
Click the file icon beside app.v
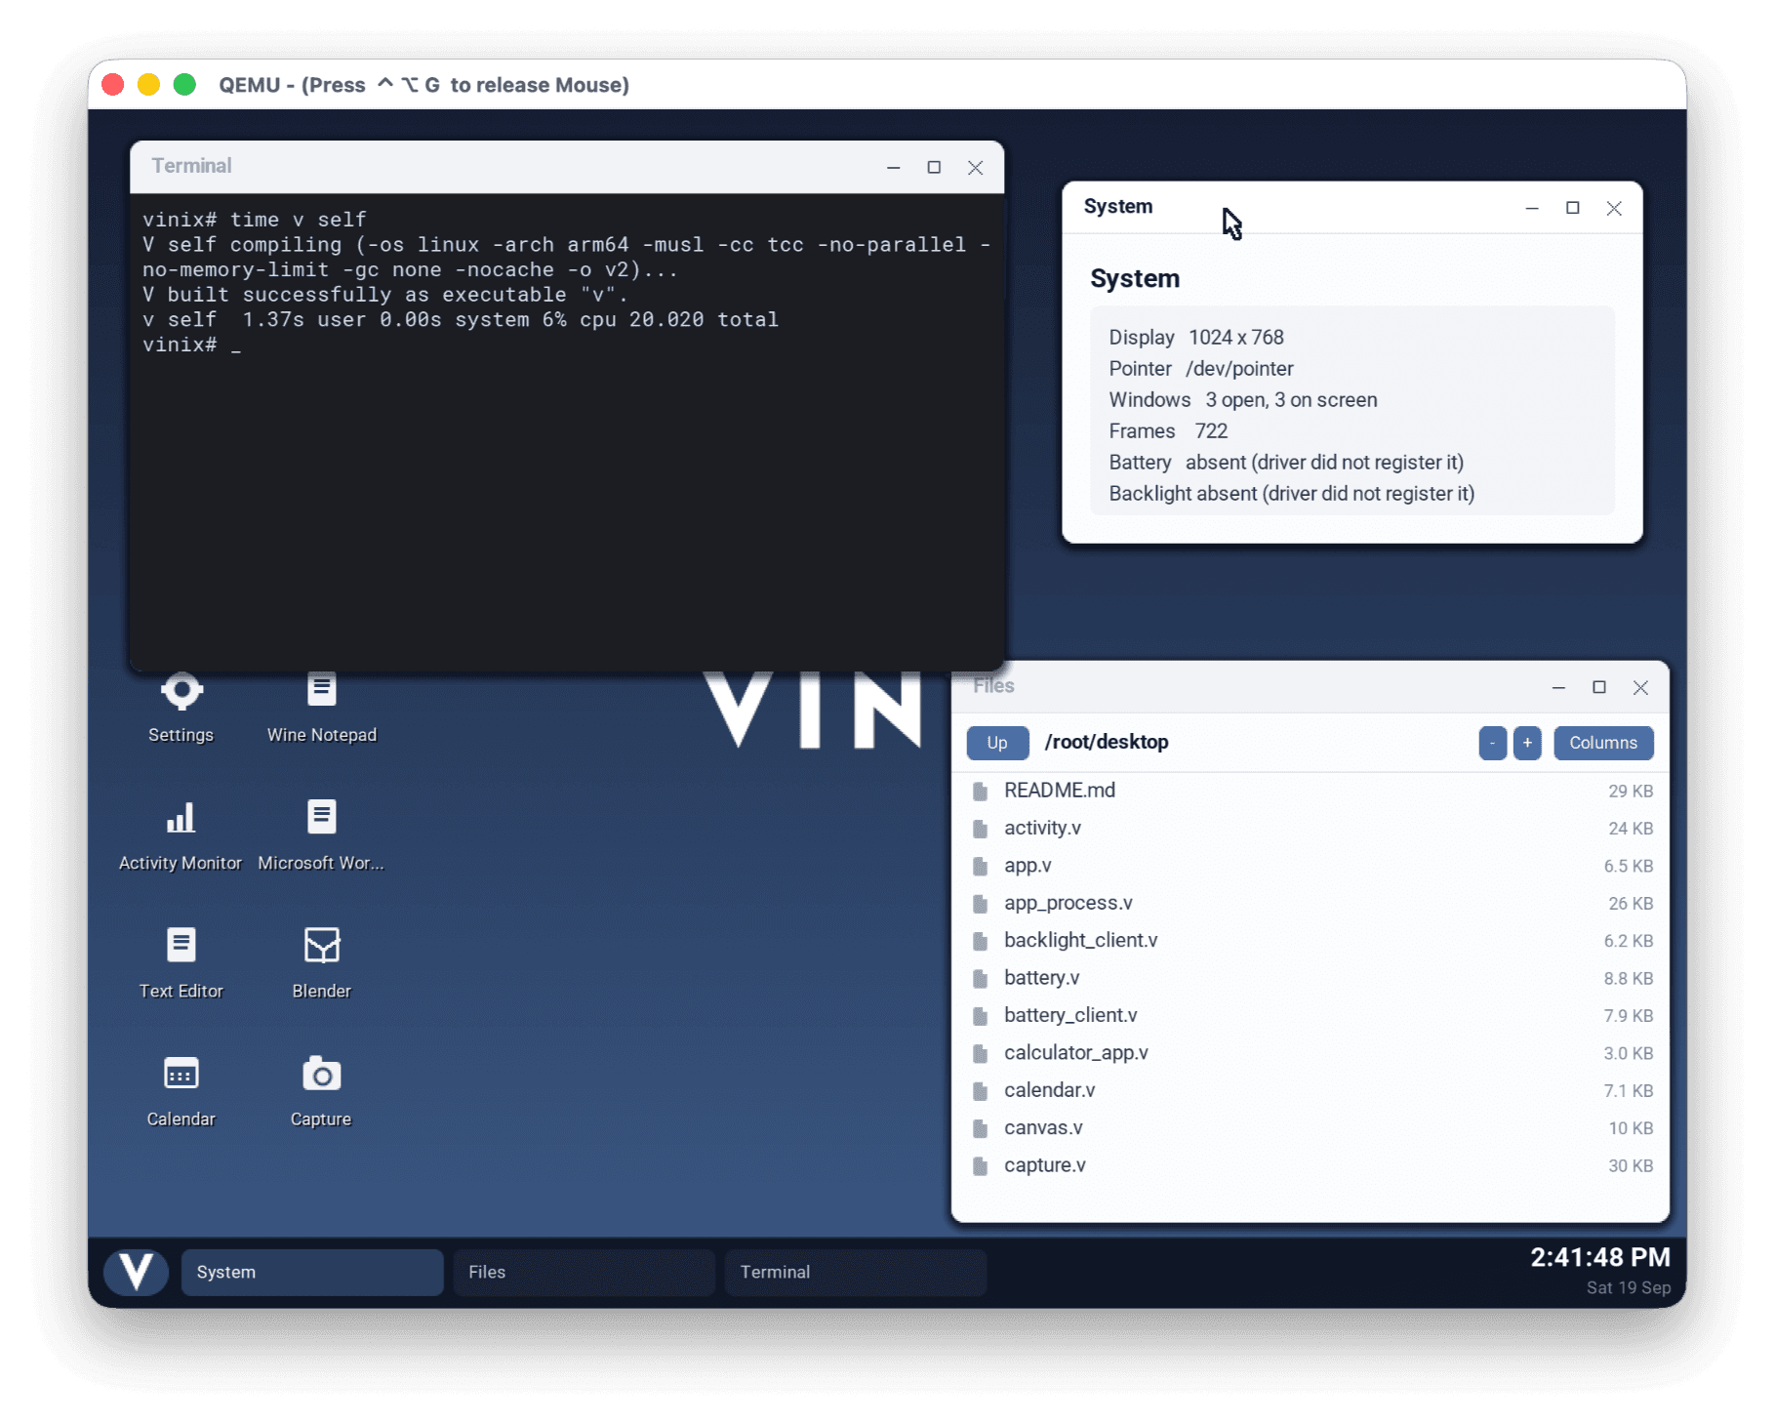[980, 867]
